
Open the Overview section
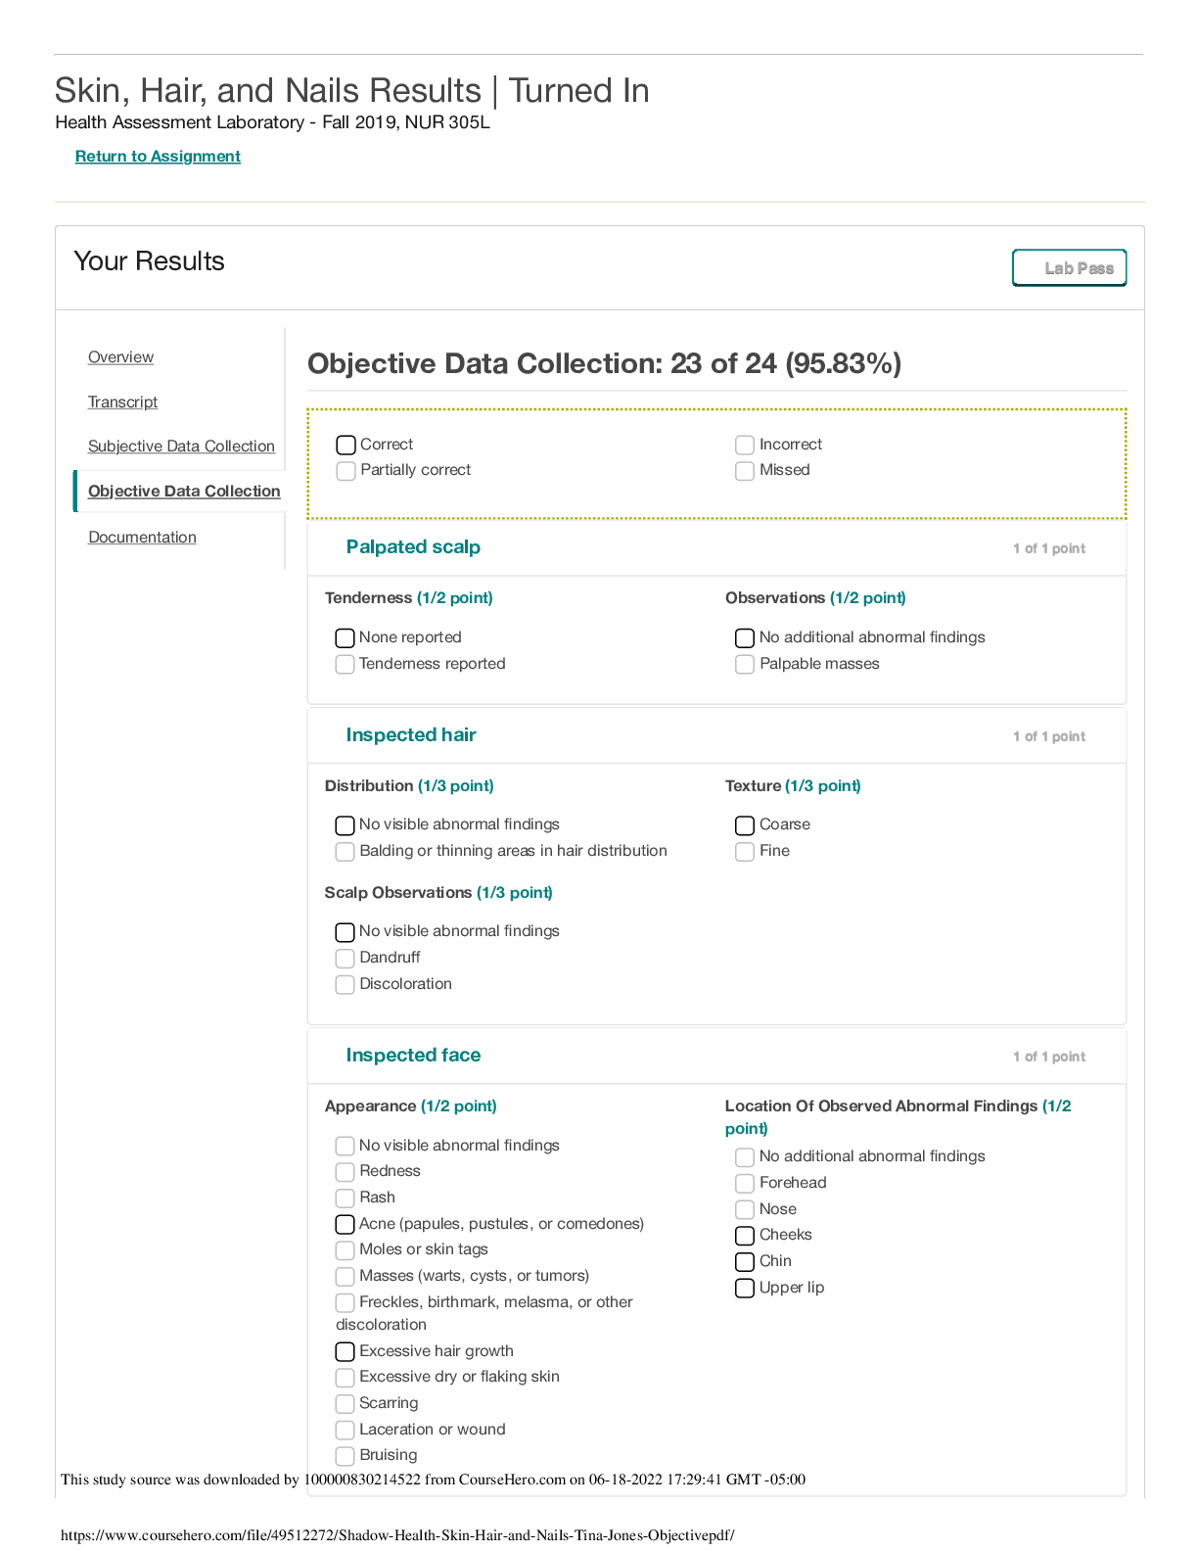(x=120, y=357)
